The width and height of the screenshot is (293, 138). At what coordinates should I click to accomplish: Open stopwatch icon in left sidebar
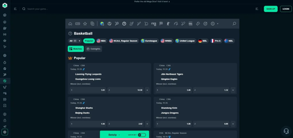tap(5, 63)
